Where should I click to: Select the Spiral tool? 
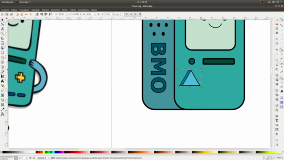(2, 62)
